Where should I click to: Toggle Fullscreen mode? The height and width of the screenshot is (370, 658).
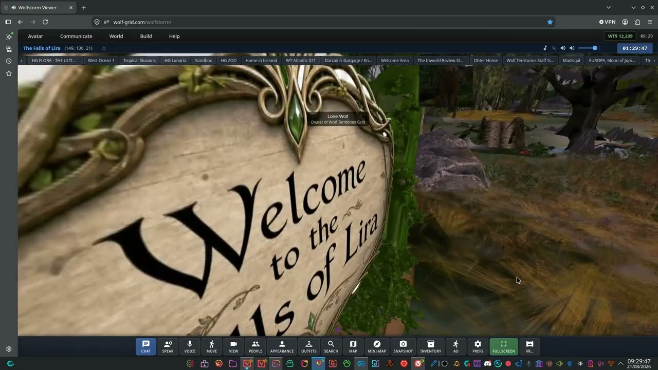tap(504, 346)
